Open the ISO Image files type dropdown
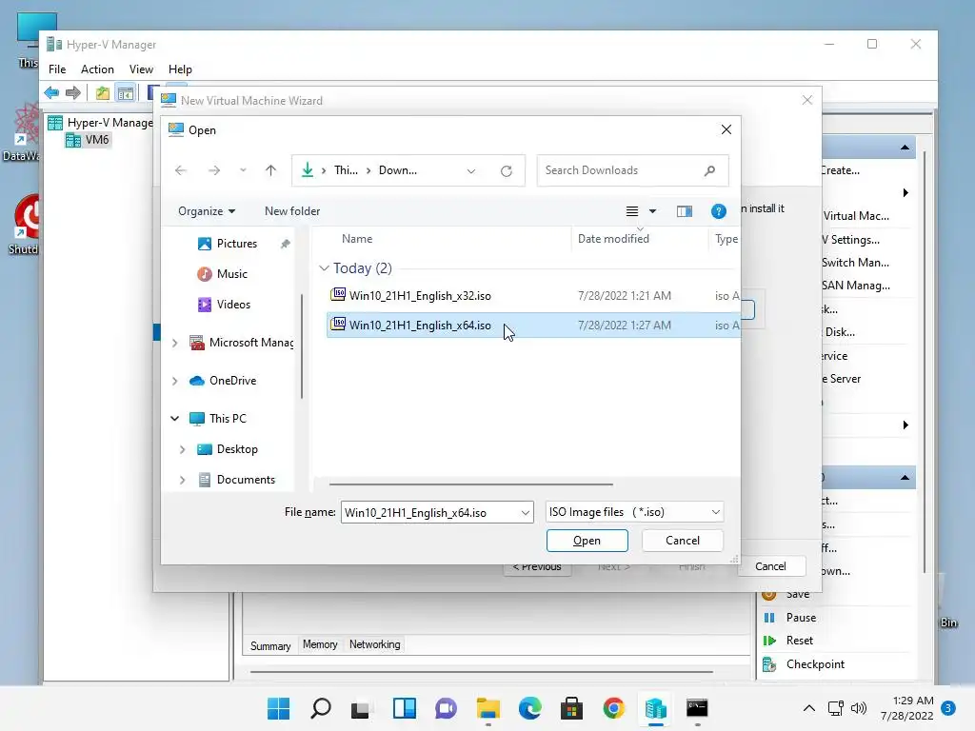The image size is (975, 731). coord(634,512)
